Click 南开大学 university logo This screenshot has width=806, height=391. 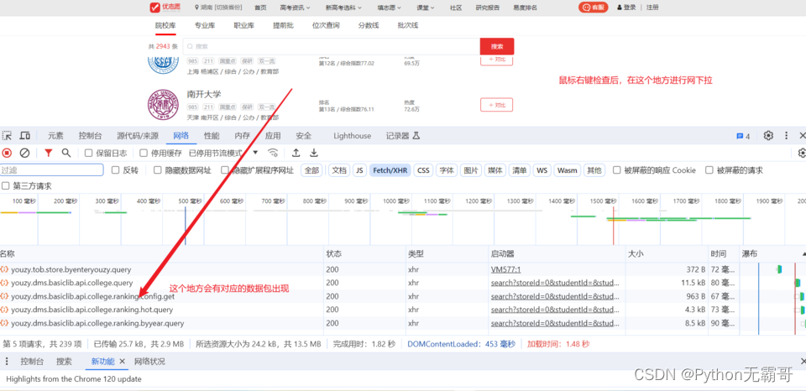163,105
